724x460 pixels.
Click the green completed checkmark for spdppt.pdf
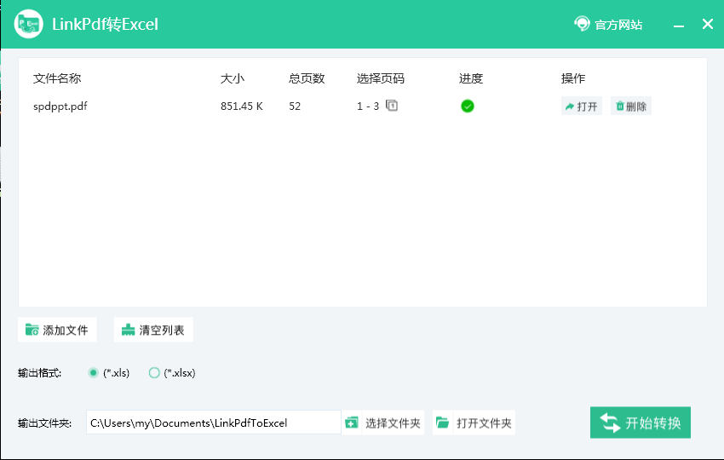pos(468,106)
